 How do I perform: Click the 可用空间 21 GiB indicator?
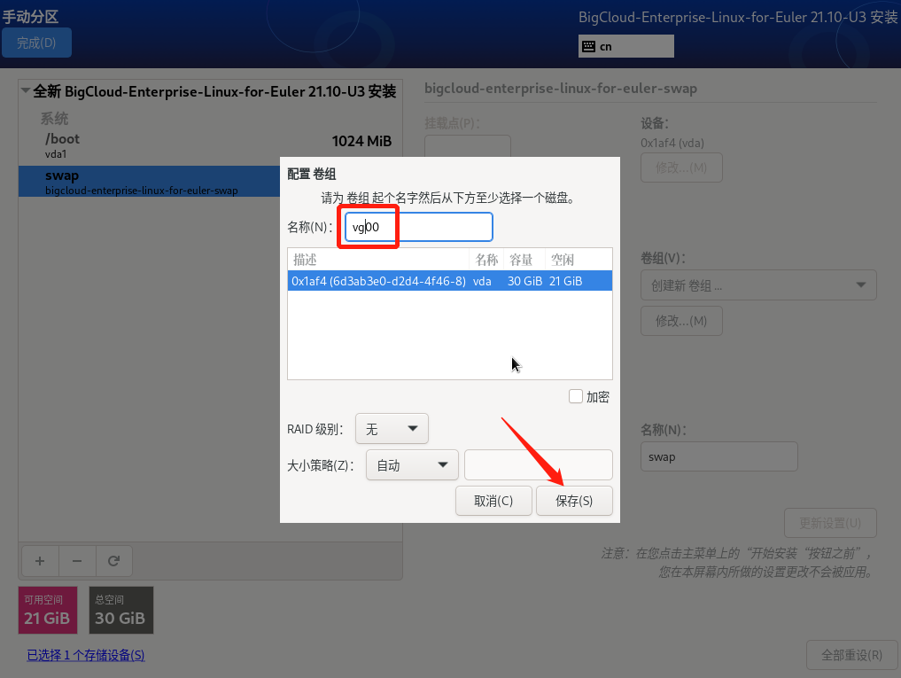pyautogui.click(x=48, y=610)
